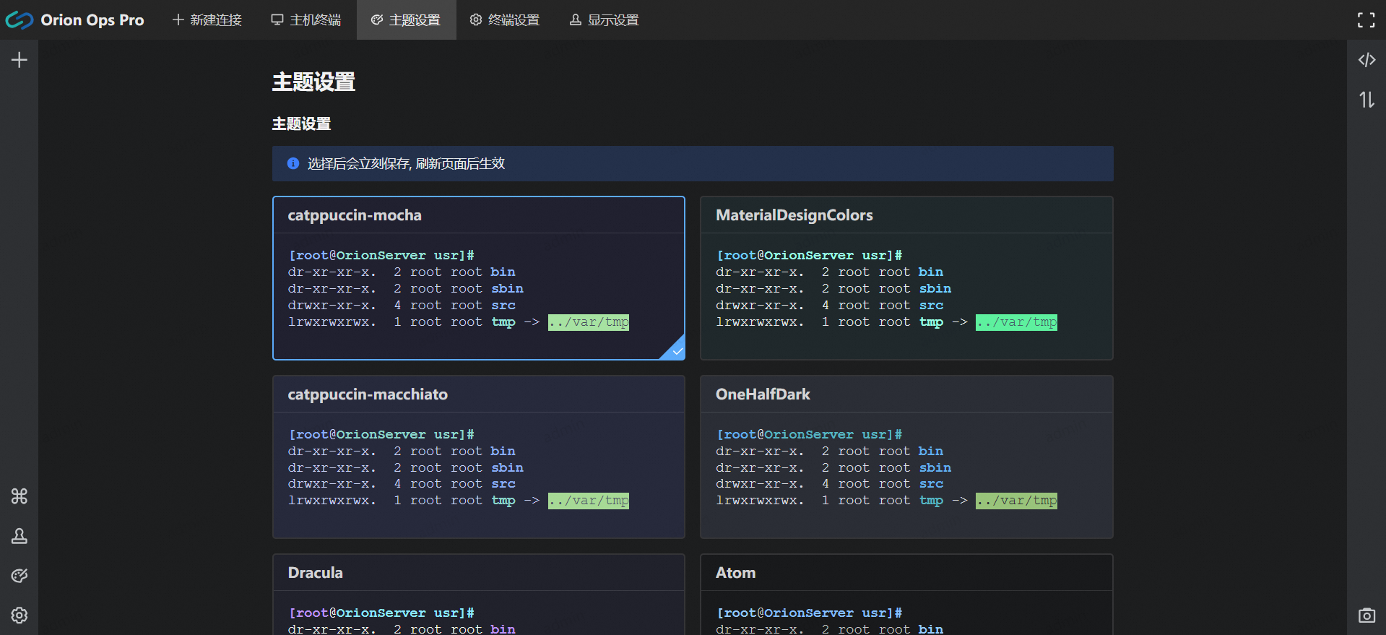
Task: Switch to the 终端设置 tab
Action: (505, 20)
